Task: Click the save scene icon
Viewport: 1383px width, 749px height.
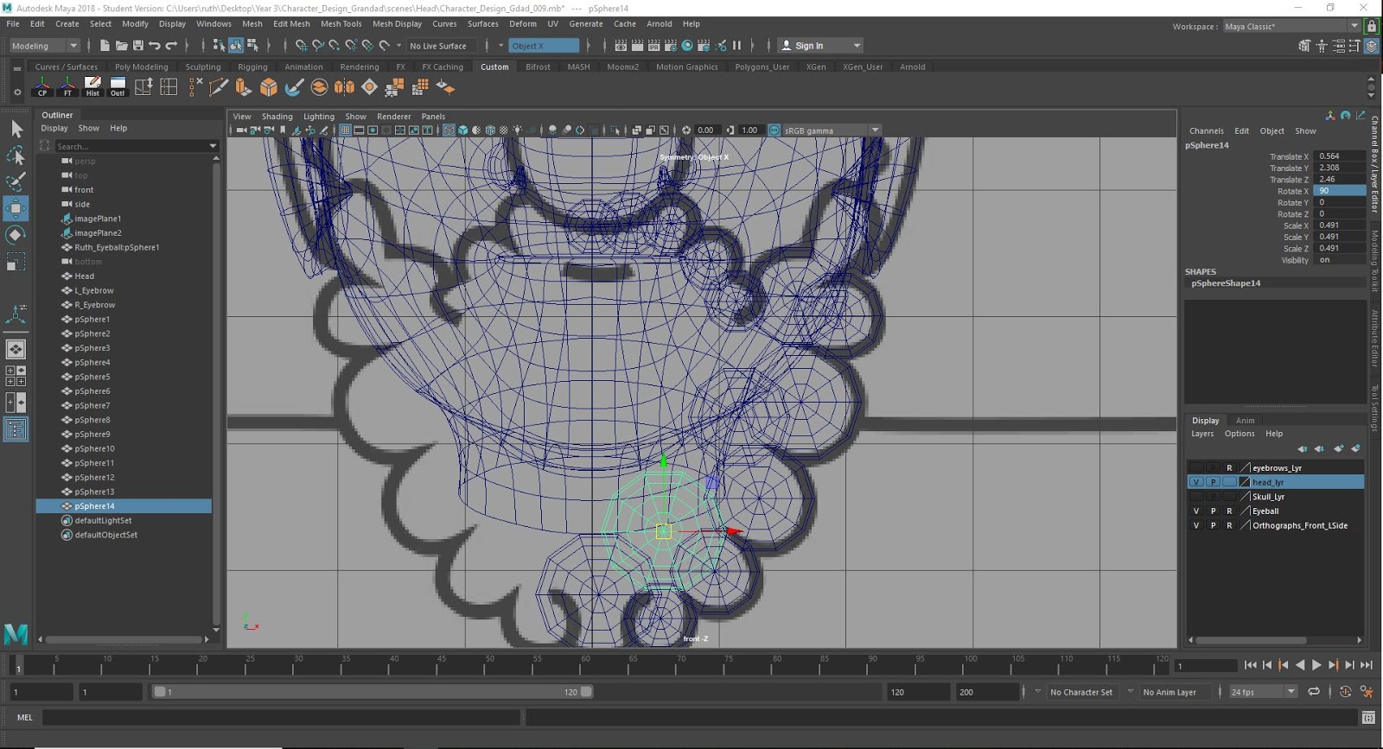Action: 138,46
